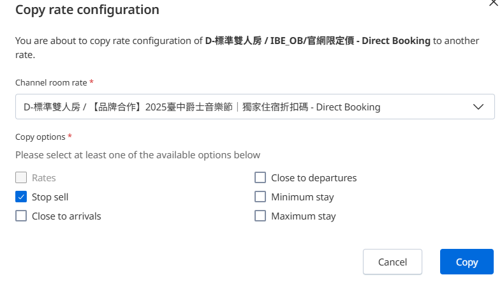The width and height of the screenshot is (502, 291).
Task: Click the "Stop sell" label text
Action: click(50, 197)
